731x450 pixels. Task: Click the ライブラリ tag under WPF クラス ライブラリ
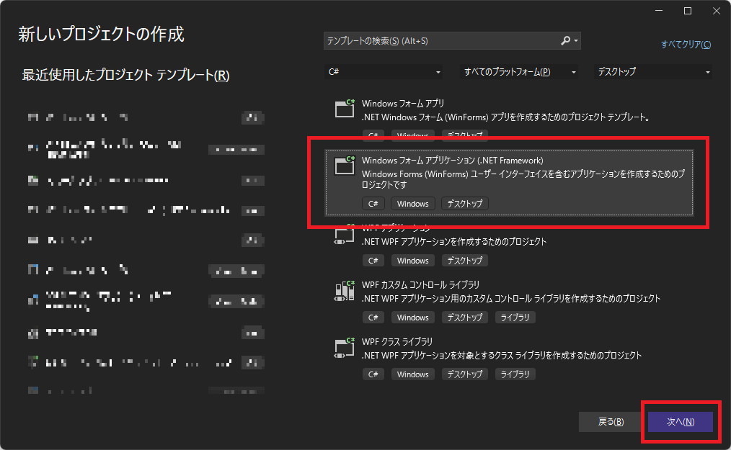515,374
